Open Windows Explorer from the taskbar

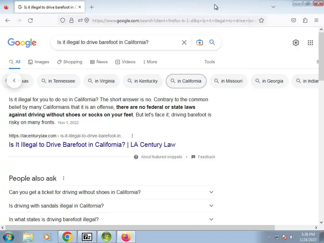[x=28, y=237]
